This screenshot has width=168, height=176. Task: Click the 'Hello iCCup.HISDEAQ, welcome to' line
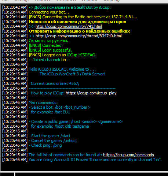click(62, 69)
